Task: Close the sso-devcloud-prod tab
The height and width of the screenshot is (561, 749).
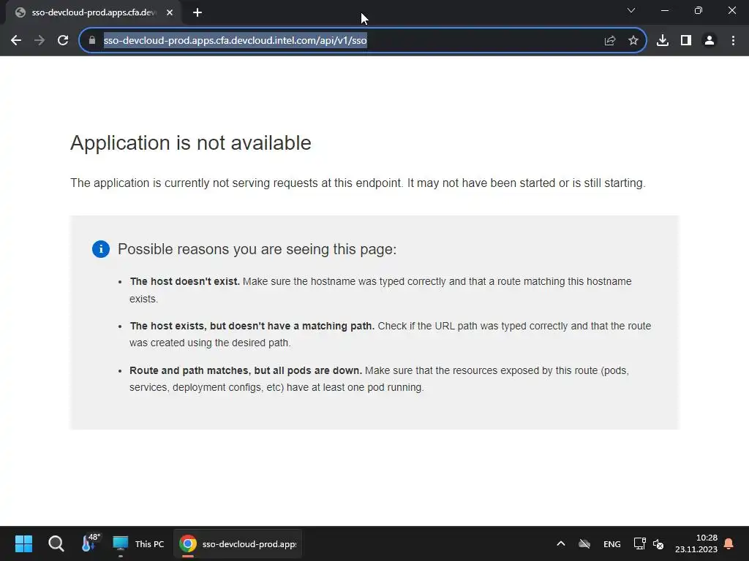Action: click(170, 13)
